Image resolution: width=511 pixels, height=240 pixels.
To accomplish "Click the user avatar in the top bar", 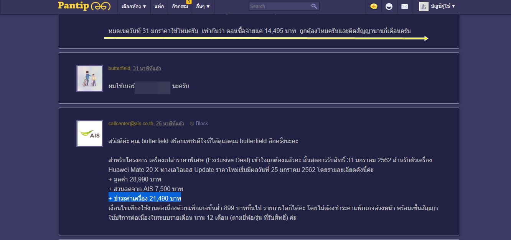I will (424, 6).
